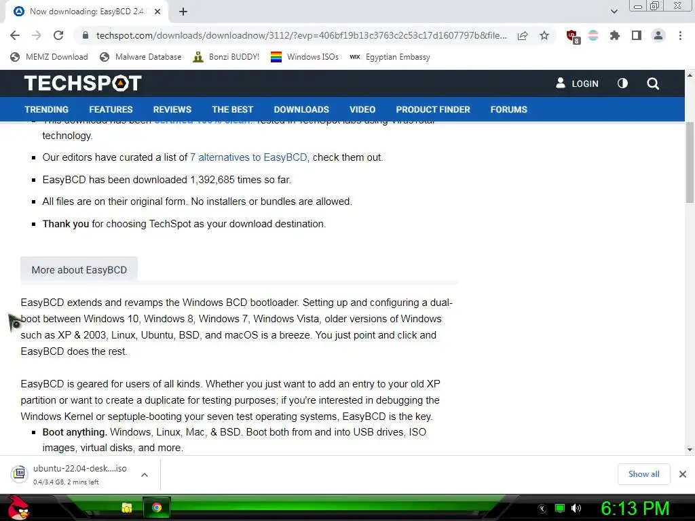Show hidden system tray icons
This screenshot has width=695, height=521.
pos(542,509)
